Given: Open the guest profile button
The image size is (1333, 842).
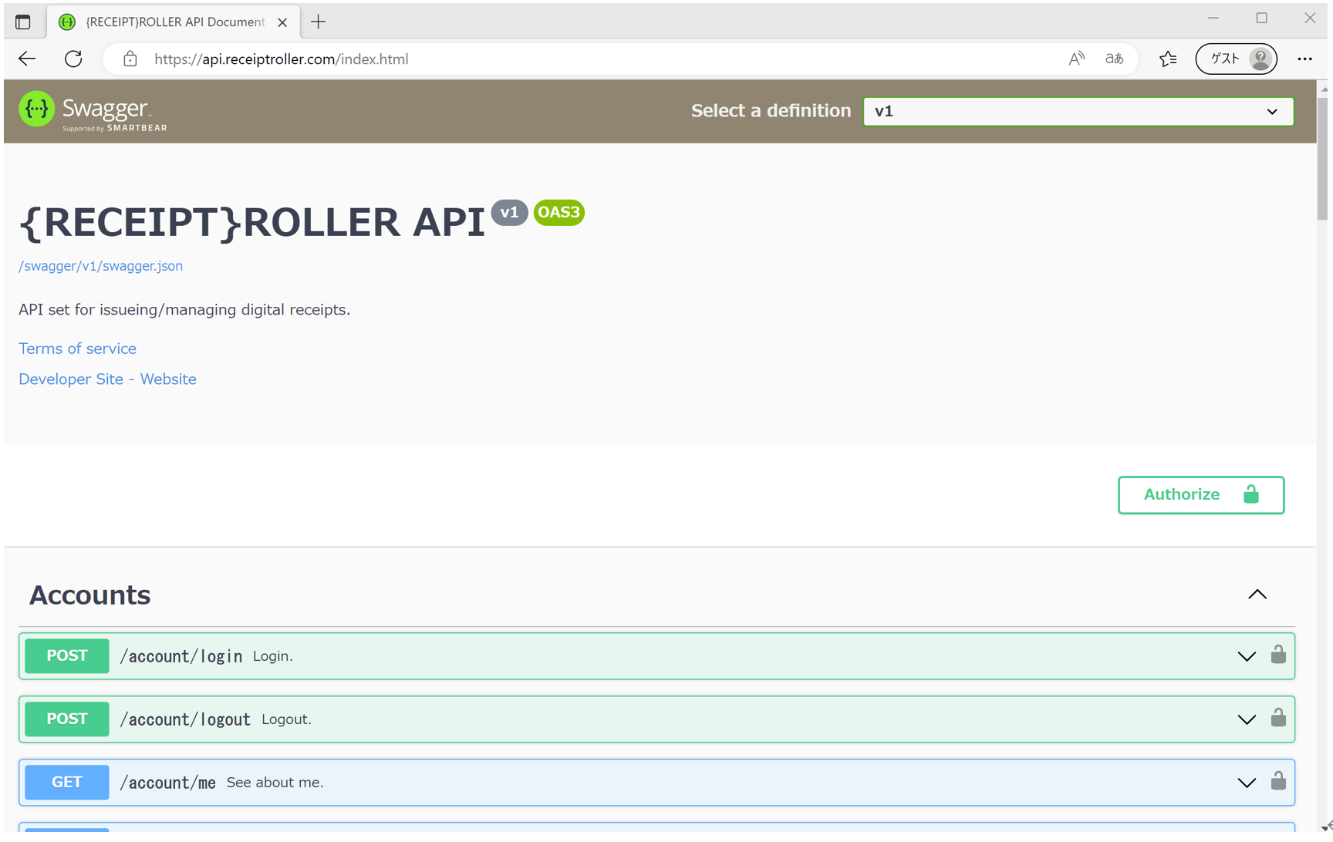Looking at the screenshot, I should pyautogui.click(x=1236, y=59).
